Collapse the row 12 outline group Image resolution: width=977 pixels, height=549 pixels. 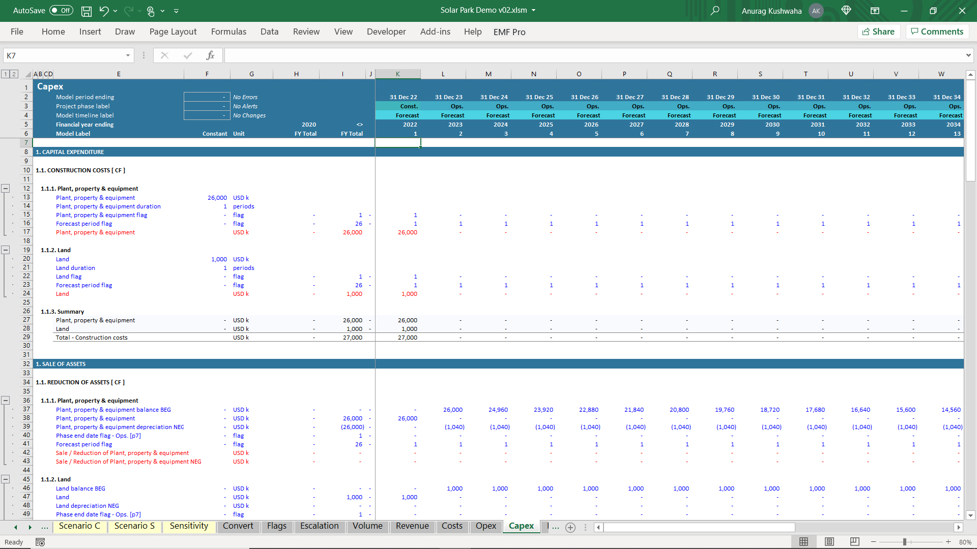6,188
